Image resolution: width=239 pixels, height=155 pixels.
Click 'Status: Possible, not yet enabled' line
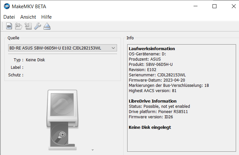160,106
